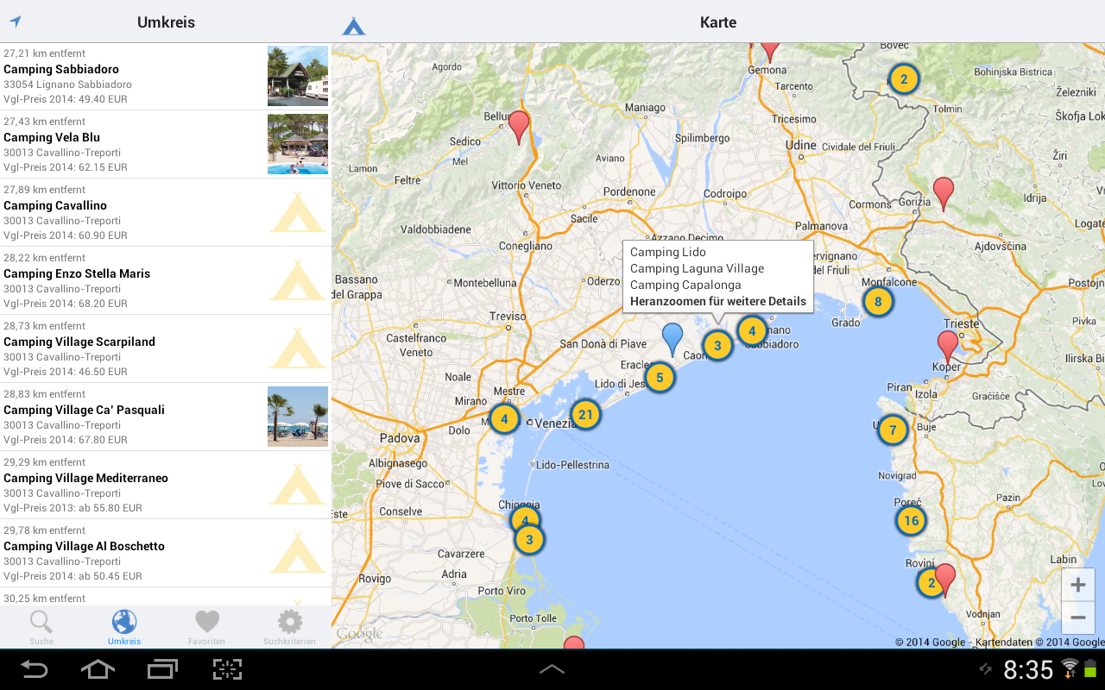Image resolution: width=1105 pixels, height=690 pixels.
Task: Open the Camping Sabbiadoro list entry
Action: point(129,77)
